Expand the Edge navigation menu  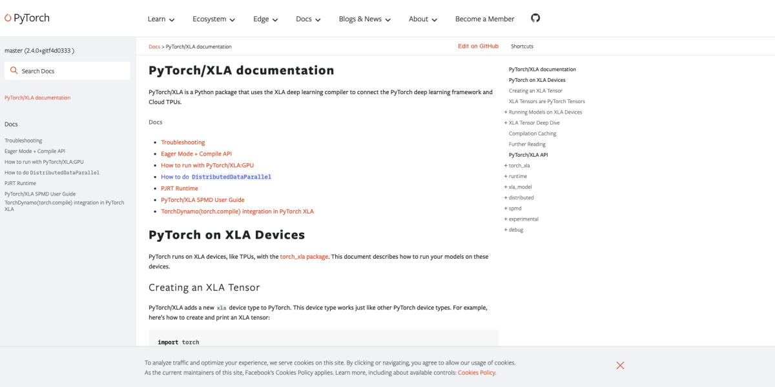pyautogui.click(x=265, y=19)
